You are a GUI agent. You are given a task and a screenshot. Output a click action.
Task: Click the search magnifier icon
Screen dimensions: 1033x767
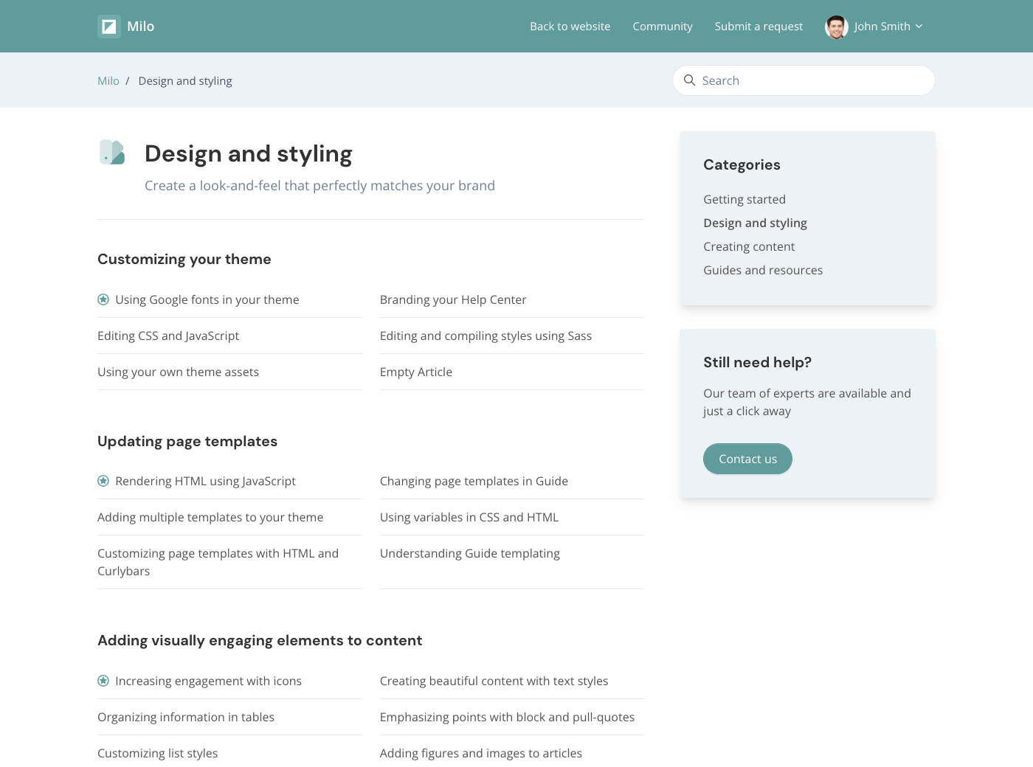(689, 80)
